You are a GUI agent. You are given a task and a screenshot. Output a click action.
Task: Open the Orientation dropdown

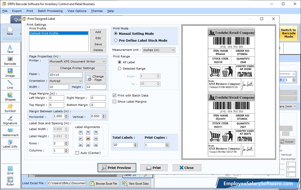(66, 81)
